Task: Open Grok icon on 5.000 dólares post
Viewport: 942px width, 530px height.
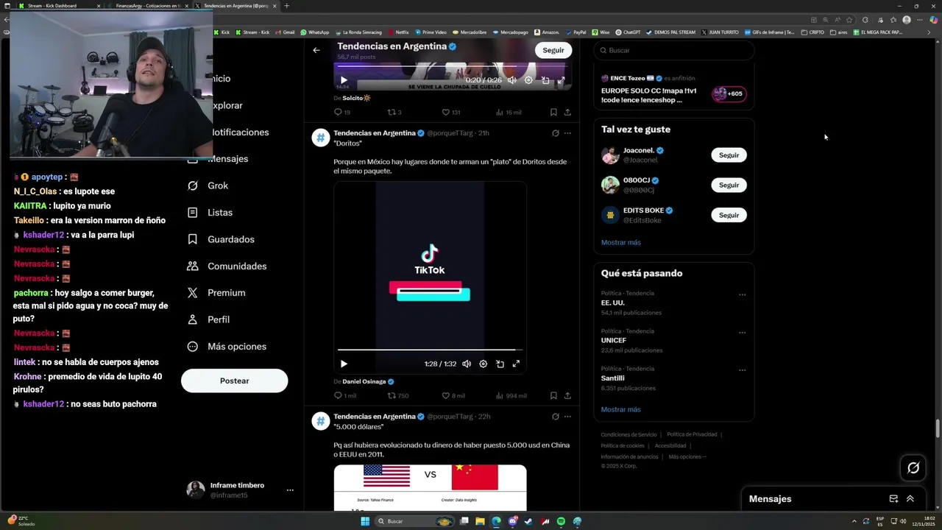Action: tap(555, 417)
